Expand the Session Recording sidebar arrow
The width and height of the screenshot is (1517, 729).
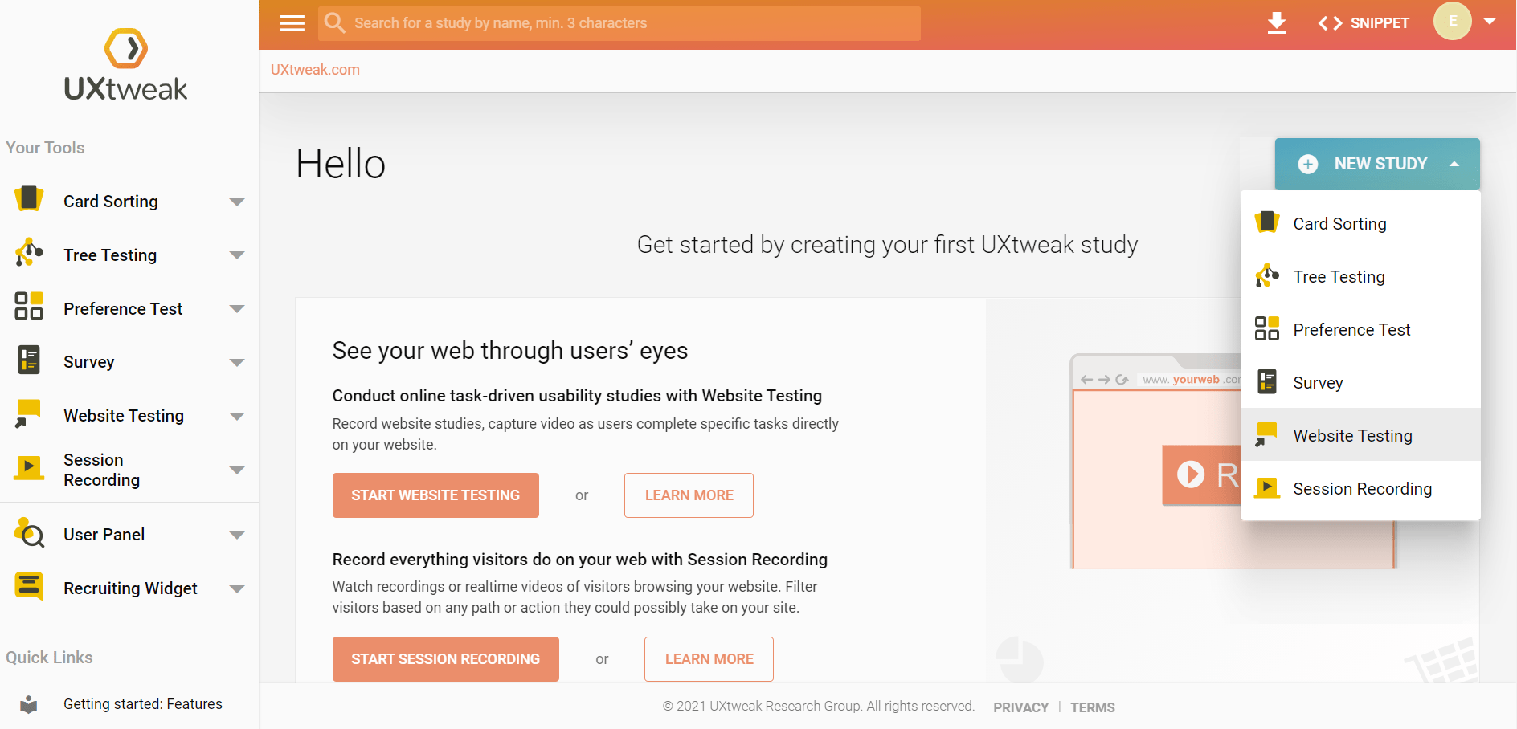pyautogui.click(x=236, y=470)
